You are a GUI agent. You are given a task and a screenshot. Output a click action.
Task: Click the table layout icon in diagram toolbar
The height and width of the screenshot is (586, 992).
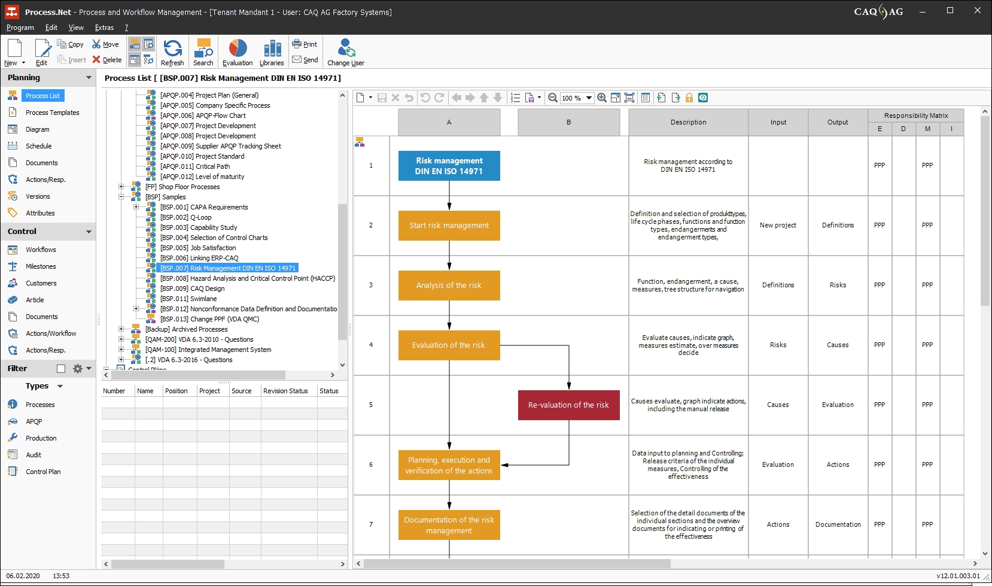(646, 98)
